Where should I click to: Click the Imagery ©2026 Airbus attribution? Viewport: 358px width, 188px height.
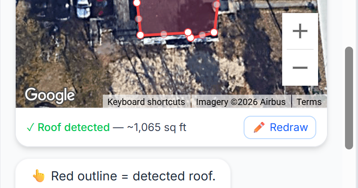click(240, 102)
